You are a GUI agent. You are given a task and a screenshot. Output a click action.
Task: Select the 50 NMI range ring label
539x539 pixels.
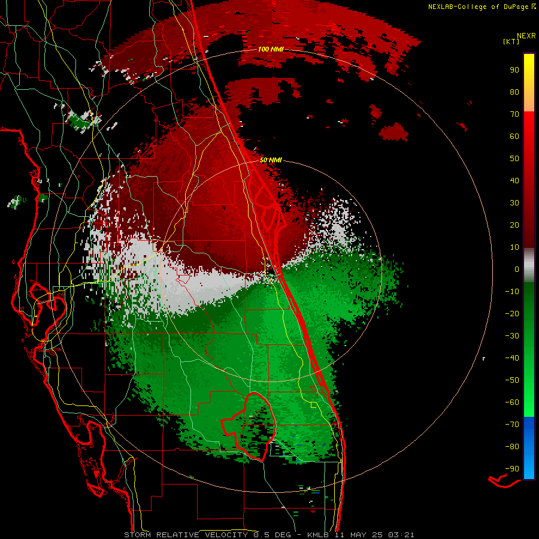pos(271,160)
